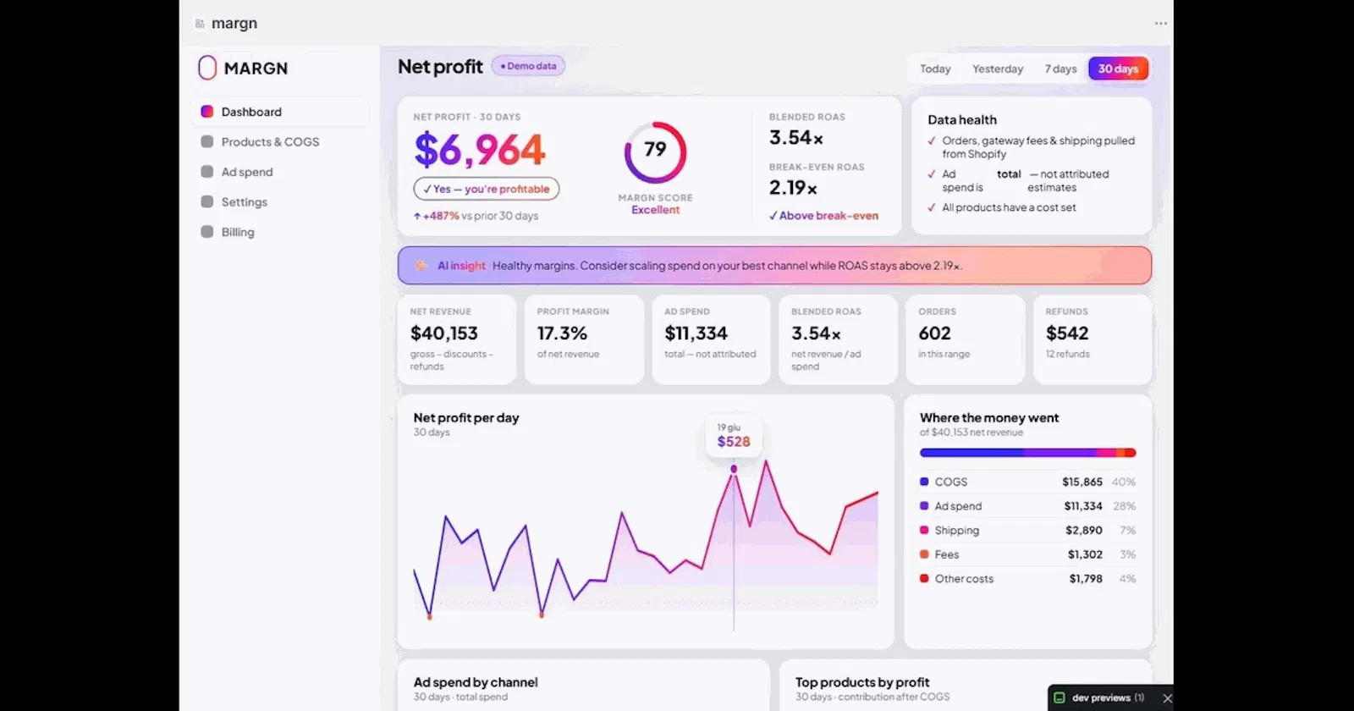Select the Orders card showing 602
Viewport: 1354px width, 711px height.
pos(966,339)
